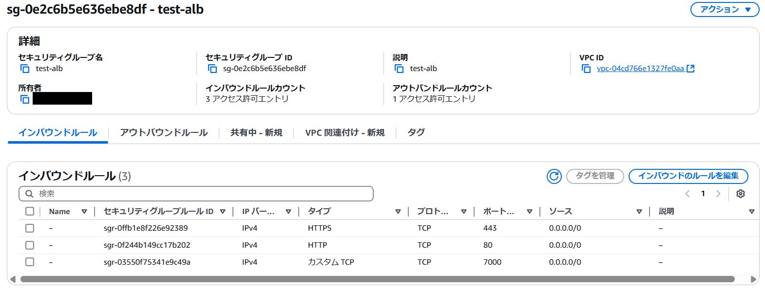
Task: Copy the security group ID sg-0e2c6b5e636ebe8df
Action: [212, 69]
